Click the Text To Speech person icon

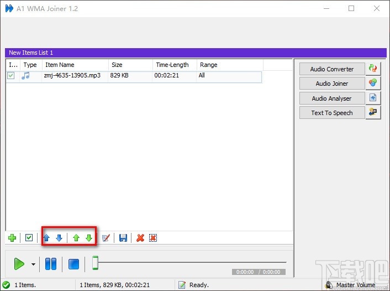373,112
